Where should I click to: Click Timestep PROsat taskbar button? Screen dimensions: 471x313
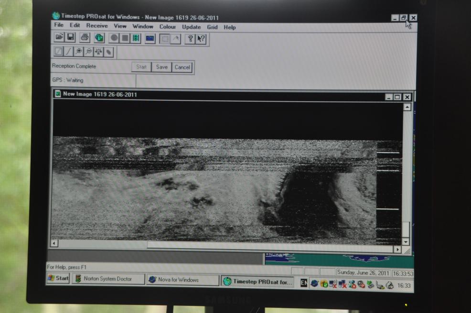(258, 281)
